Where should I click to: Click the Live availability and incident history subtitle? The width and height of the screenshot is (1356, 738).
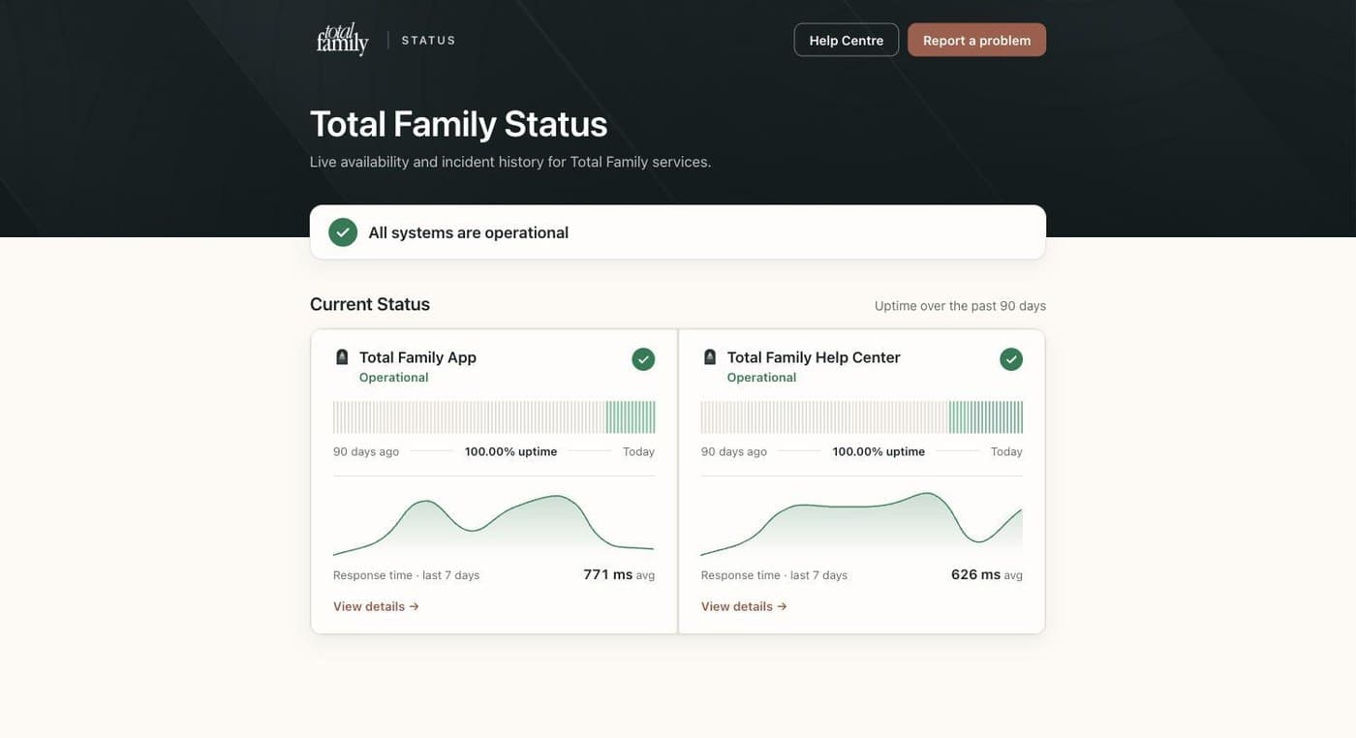click(x=510, y=162)
